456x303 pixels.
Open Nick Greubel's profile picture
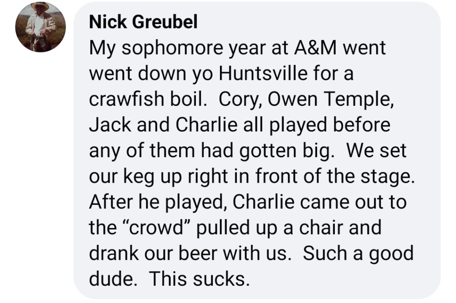pyautogui.click(x=41, y=27)
